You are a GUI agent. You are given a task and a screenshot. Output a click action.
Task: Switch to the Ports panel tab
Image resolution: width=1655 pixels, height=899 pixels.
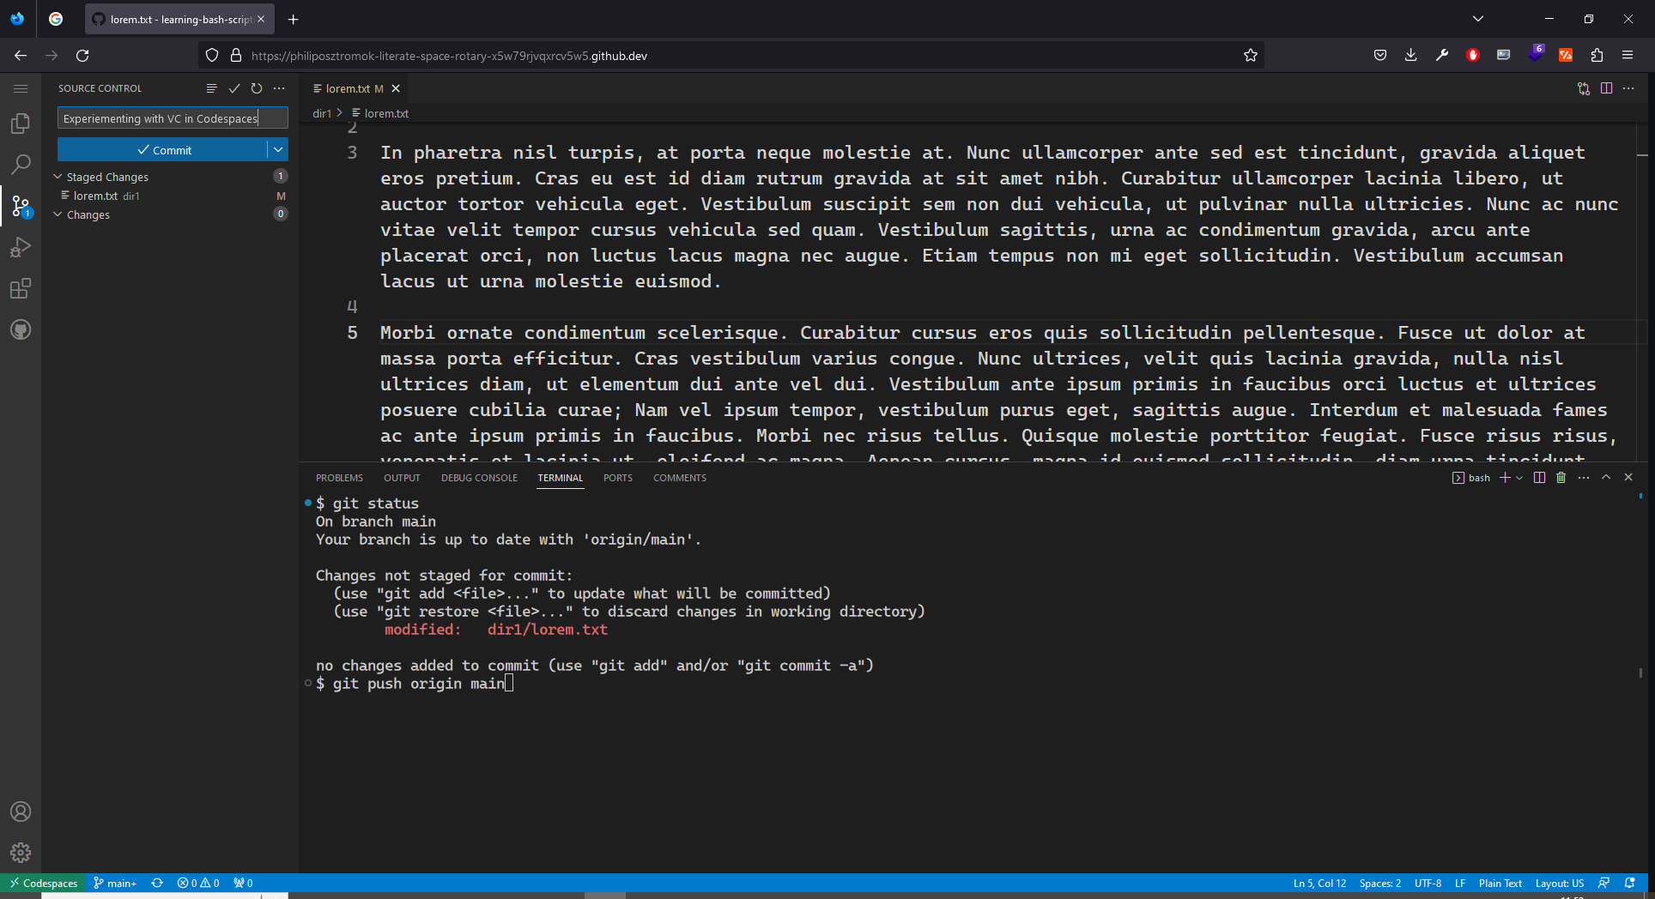618,478
